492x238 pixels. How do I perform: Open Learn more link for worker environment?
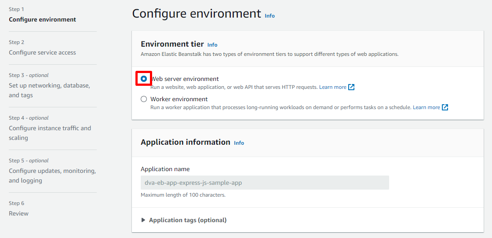(x=426, y=107)
